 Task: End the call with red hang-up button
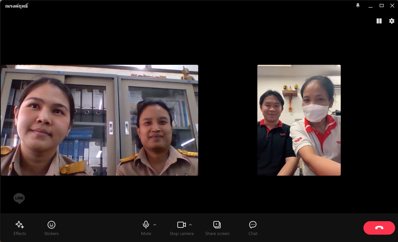click(379, 228)
